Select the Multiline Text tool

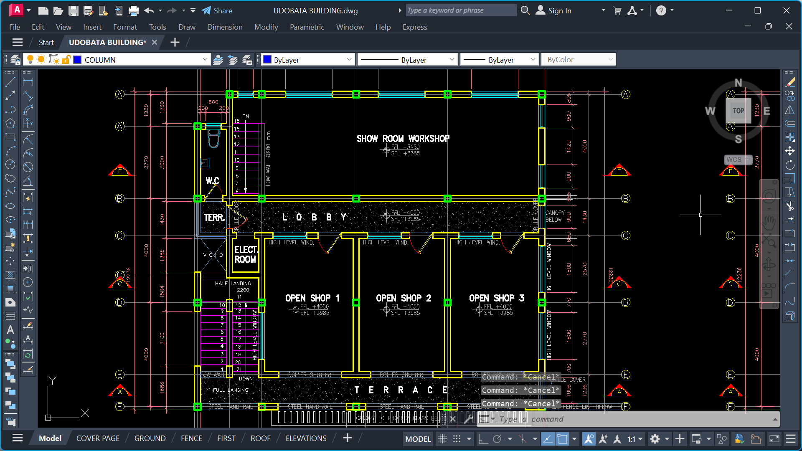tap(11, 329)
